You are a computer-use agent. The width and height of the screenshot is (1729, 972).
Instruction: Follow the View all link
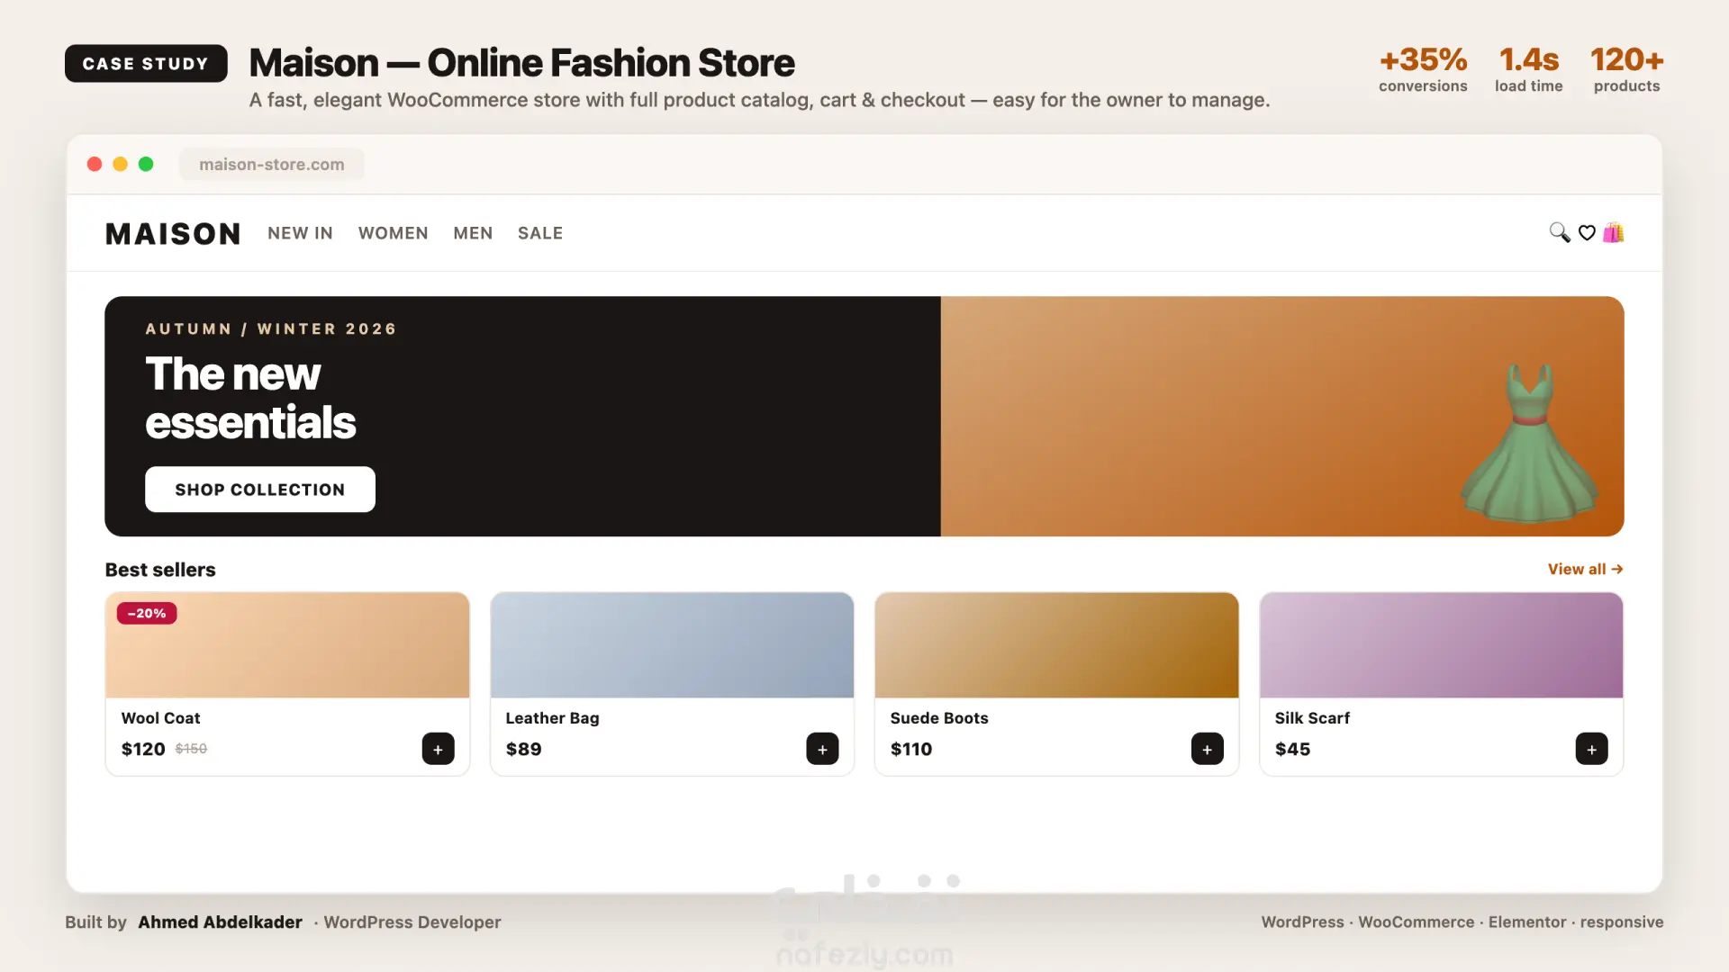(1585, 569)
